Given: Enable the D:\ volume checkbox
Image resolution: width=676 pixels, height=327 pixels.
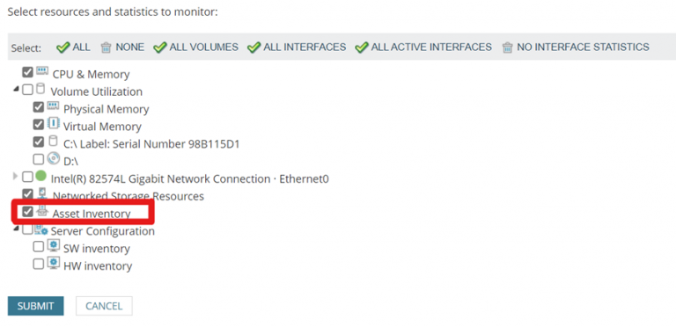Looking at the screenshot, I should (39, 159).
